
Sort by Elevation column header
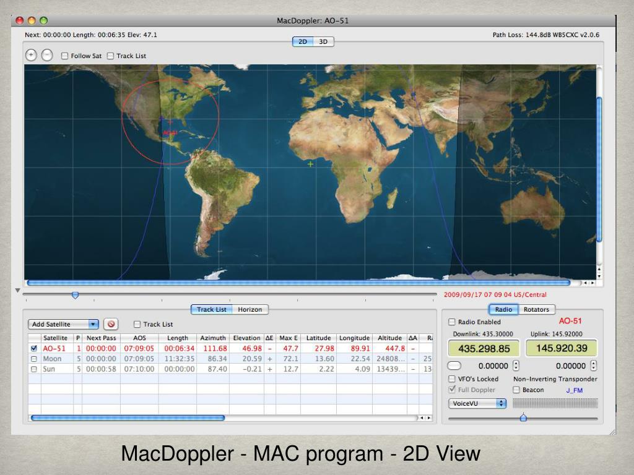tap(246, 338)
